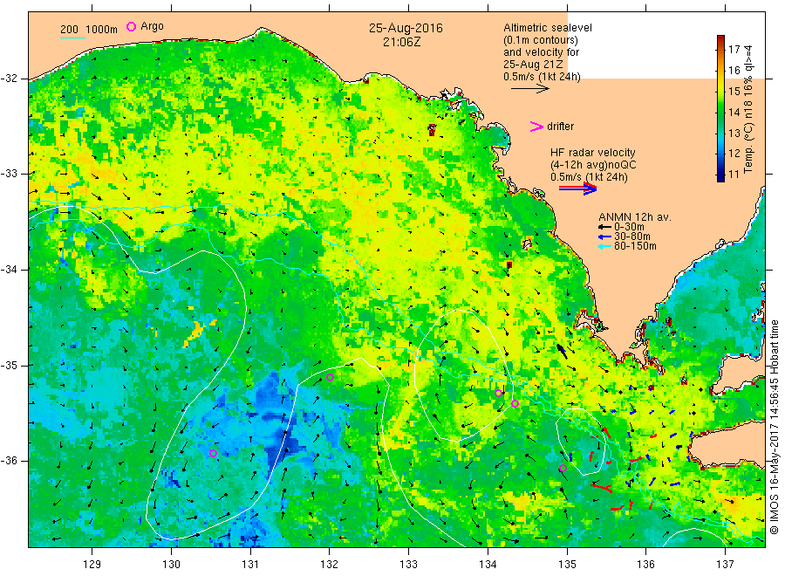Screen dimensions: 785x576
Task: Click the longitude label '133'
Action: [408, 564]
